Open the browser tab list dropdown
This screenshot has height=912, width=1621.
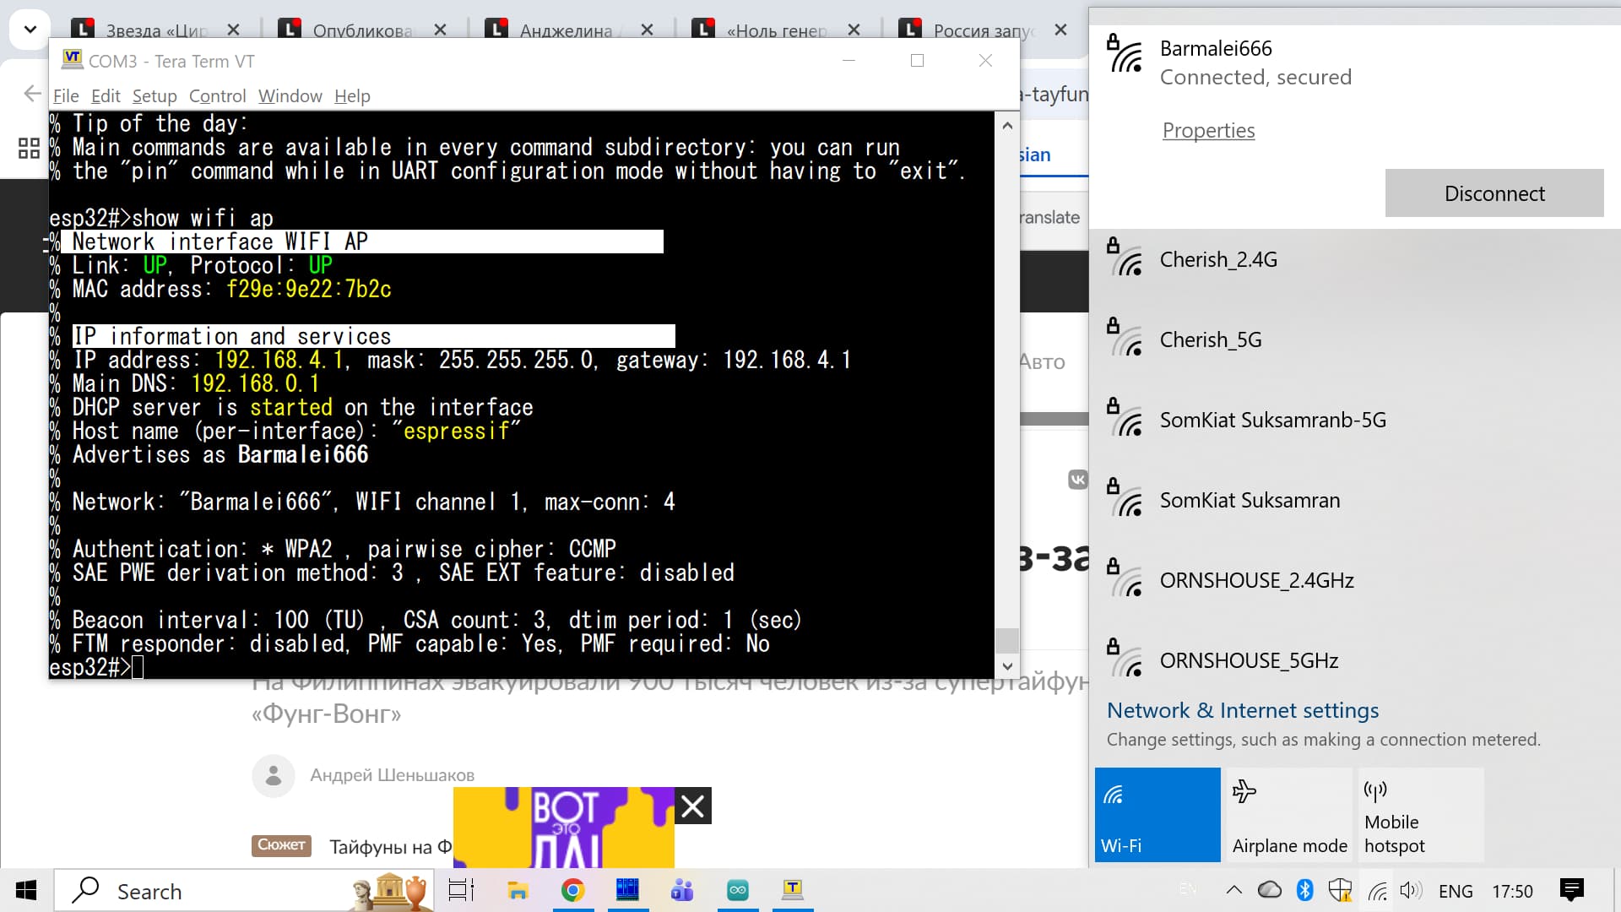30,30
